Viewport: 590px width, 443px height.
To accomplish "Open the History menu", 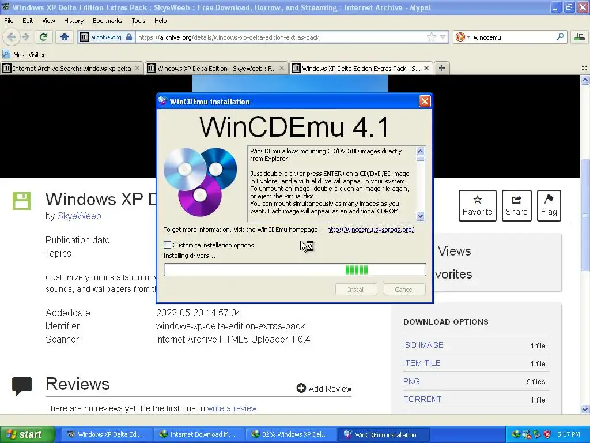I will click(73, 21).
